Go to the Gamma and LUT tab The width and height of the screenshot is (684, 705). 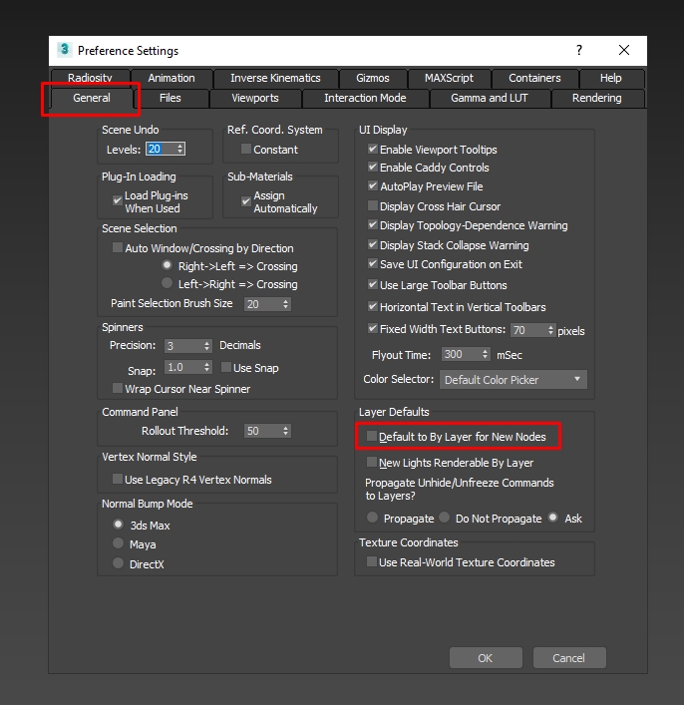pos(488,98)
